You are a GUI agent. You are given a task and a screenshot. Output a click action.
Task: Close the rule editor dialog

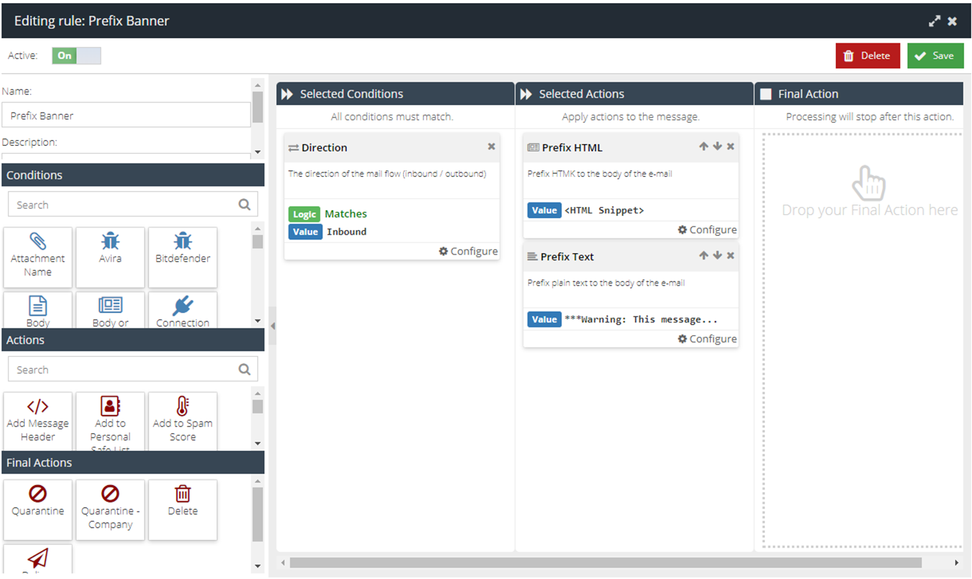953,21
